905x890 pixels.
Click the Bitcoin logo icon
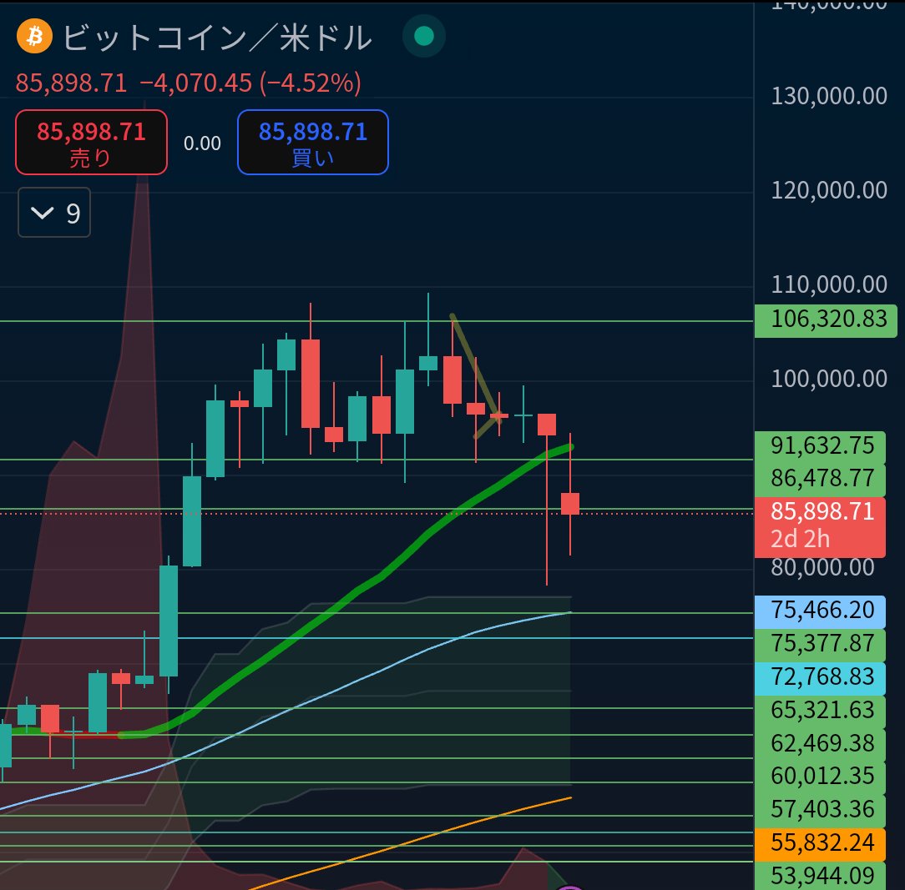33,37
